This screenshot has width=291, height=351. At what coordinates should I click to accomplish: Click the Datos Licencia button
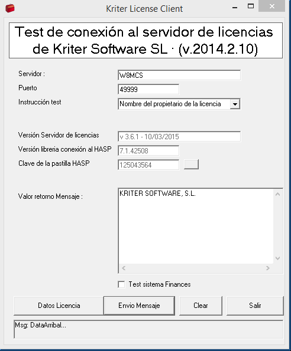(59, 306)
